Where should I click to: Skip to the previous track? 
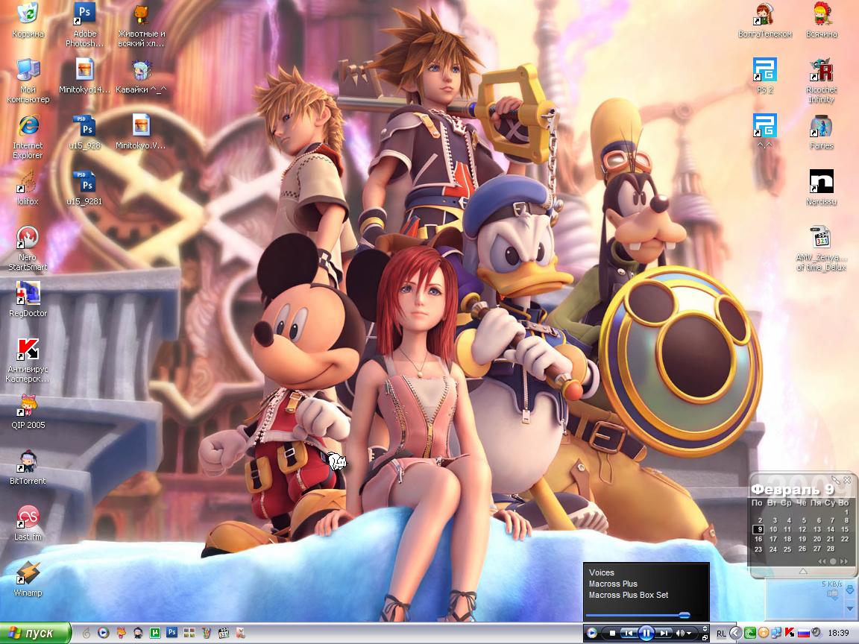(629, 633)
